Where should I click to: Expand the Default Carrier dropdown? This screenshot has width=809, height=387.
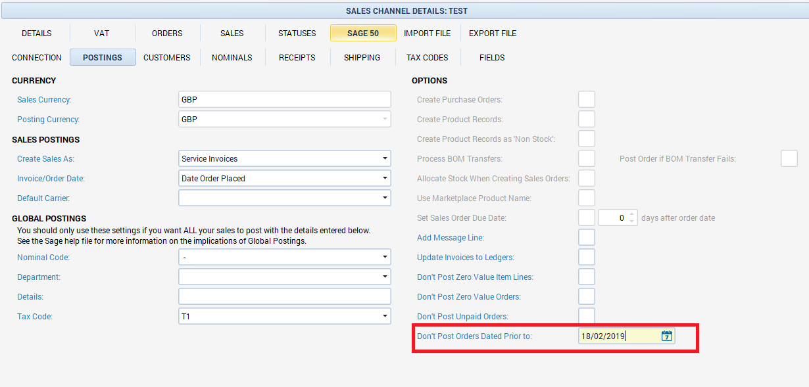click(384, 198)
